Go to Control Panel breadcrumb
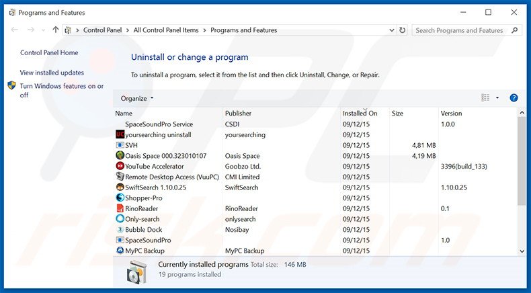 coord(102,30)
